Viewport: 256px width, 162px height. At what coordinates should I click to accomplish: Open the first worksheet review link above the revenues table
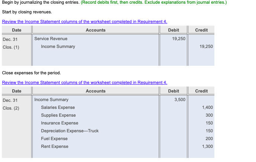(x=85, y=22)
